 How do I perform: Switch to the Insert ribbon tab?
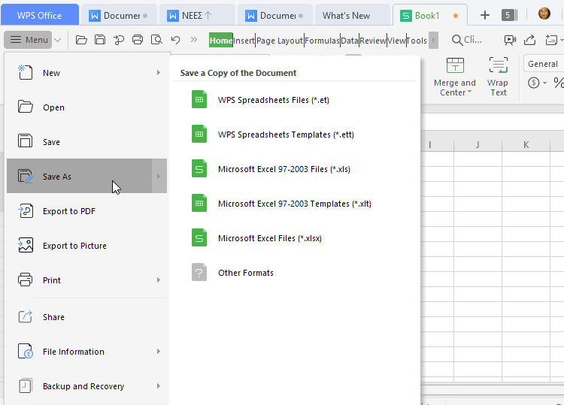(x=244, y=41)
